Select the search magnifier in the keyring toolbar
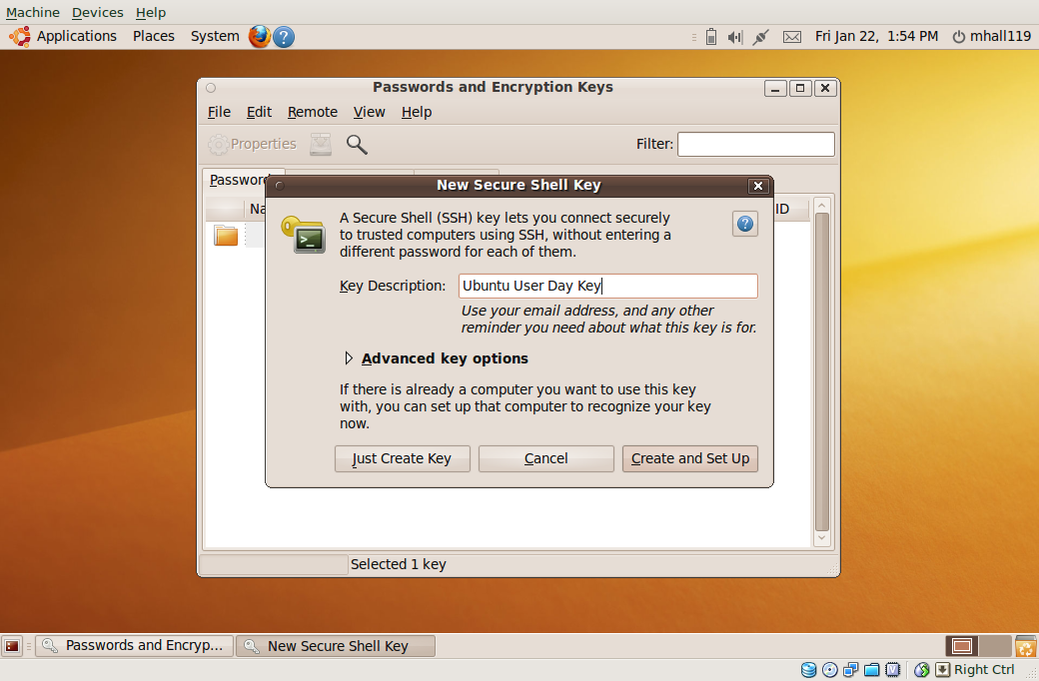Viewport: 1039px width, 681px height. pos(357,144)
